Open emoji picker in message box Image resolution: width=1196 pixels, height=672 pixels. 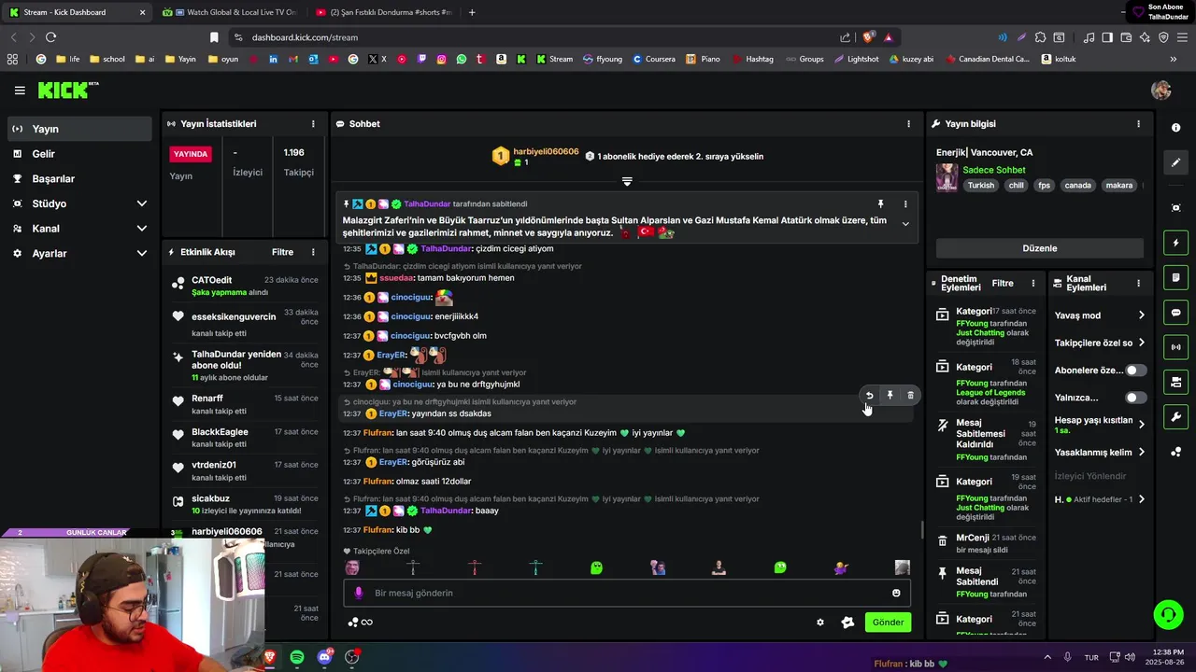coord(896,593)
